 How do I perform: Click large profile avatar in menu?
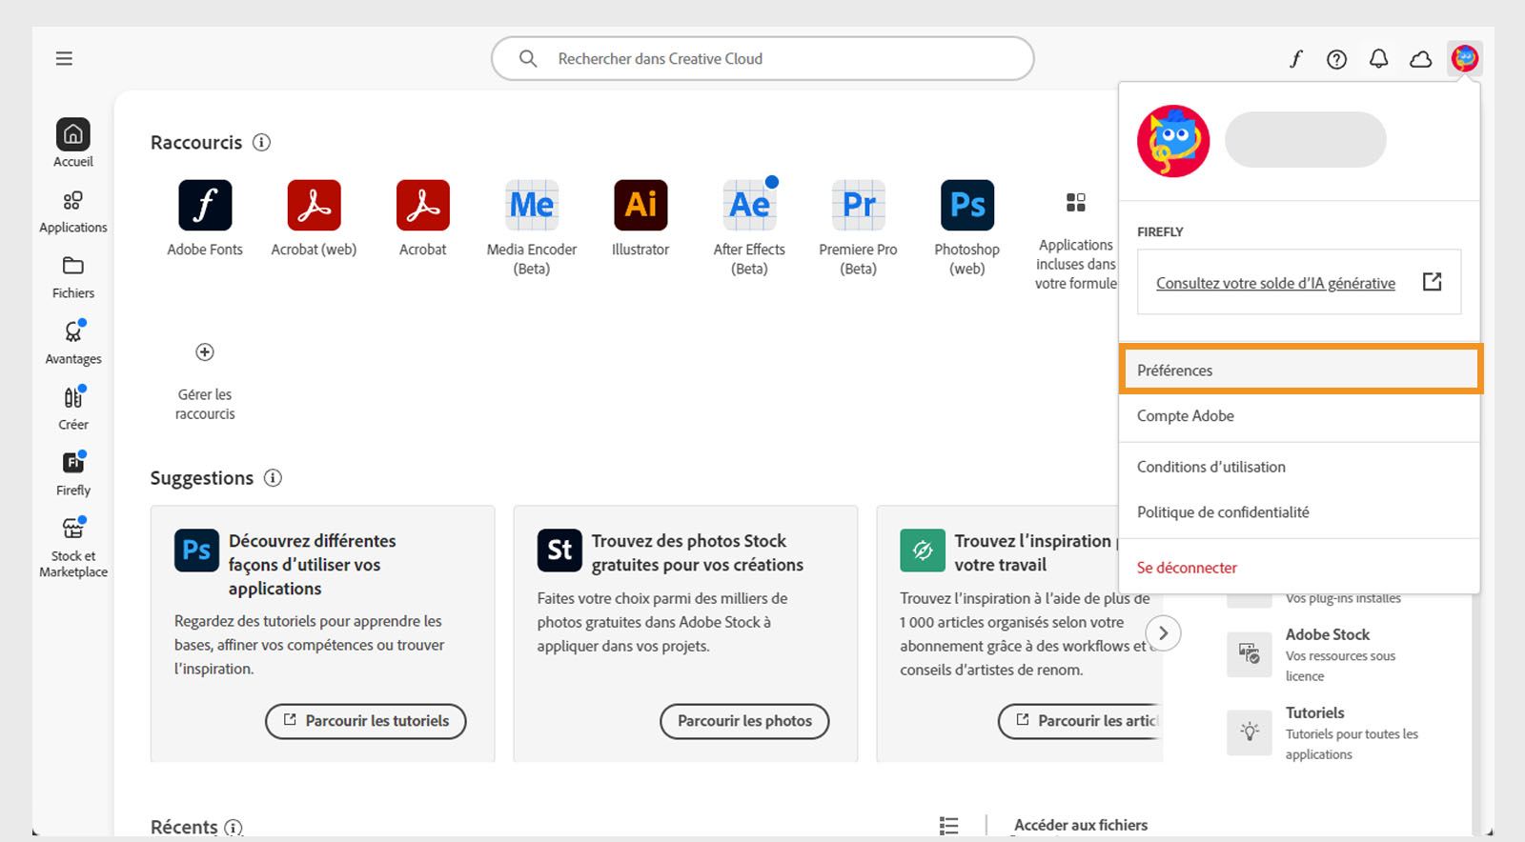(x=1173, y=141)
